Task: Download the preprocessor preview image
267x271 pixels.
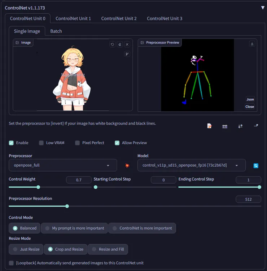Action: click(x=252, y=44)
